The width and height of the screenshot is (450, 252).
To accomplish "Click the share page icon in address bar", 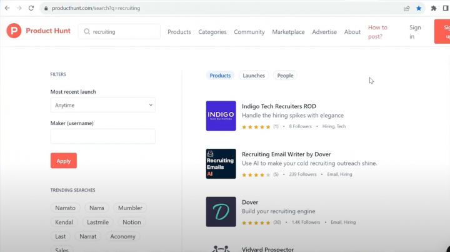I will coord(407,8).
